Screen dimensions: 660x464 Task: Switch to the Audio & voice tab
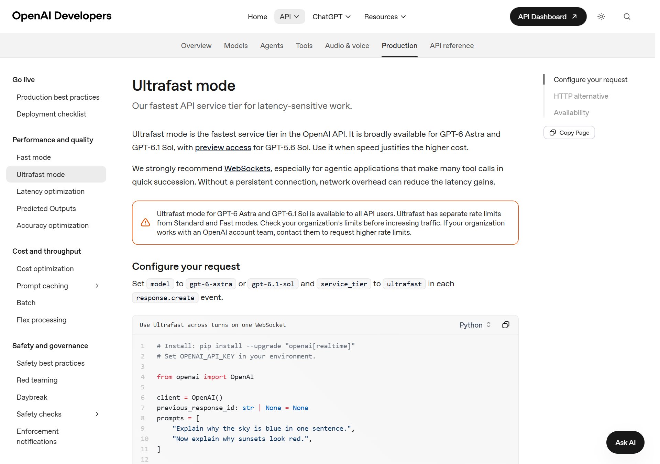tap(347, 46)
